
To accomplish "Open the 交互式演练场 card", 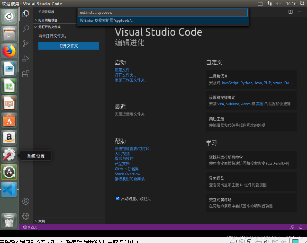I will pyautogui.click(x=251, y=203).
